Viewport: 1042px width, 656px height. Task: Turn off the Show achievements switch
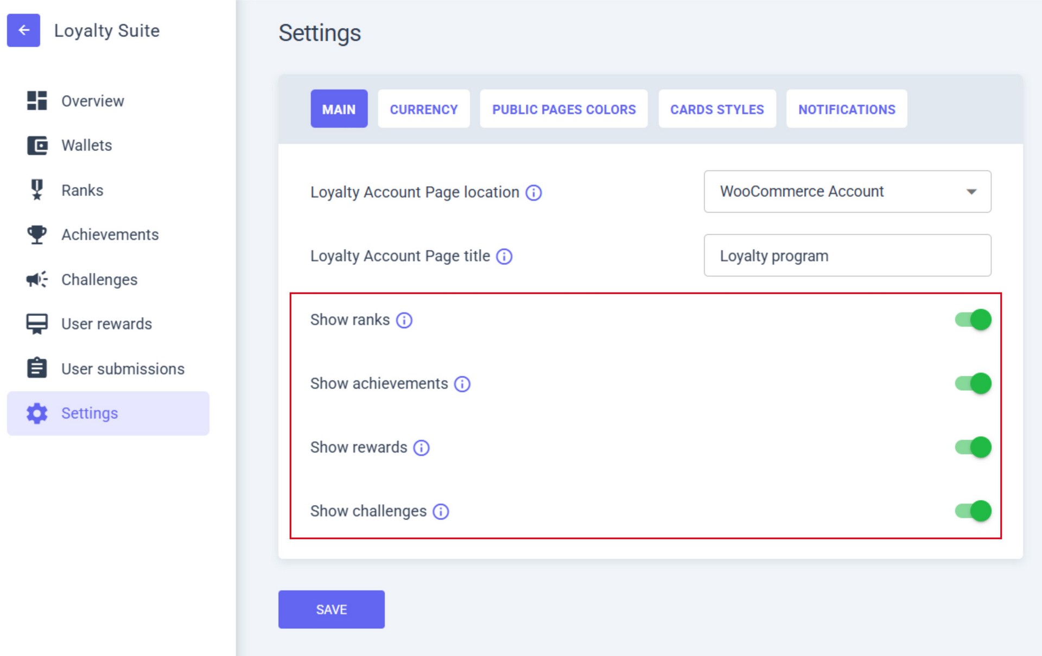pyautogui.click(x=973, y=384)
